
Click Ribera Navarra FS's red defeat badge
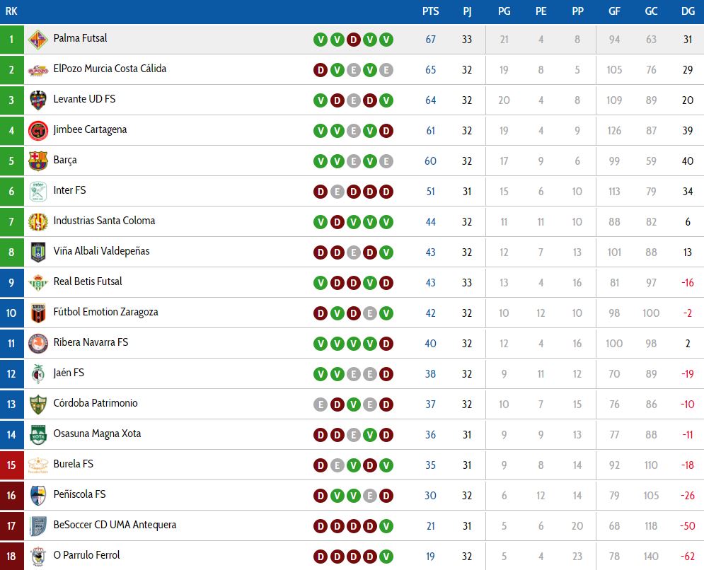pos(386,344)
